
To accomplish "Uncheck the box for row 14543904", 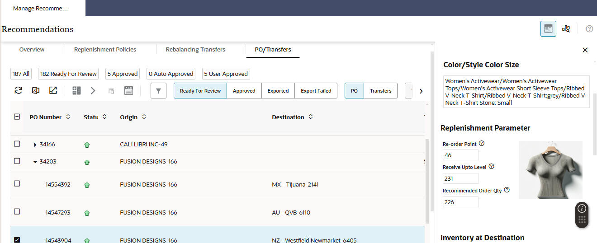I will click(x=17, y=240).
